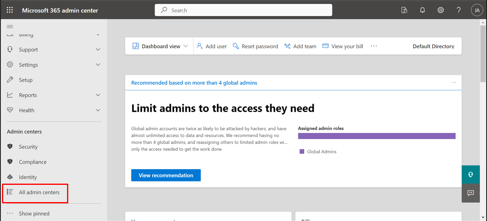
Task: Click the gray feedback chat button
Action: 471,193
